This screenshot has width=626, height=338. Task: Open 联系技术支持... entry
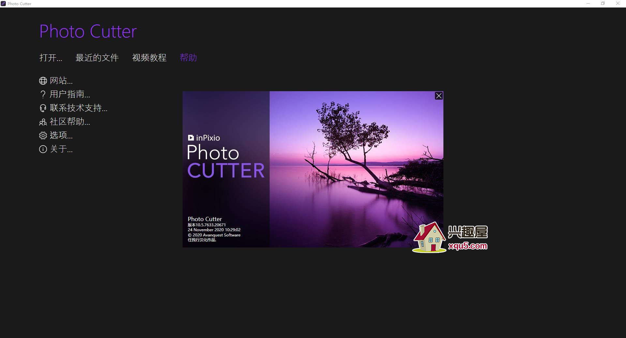79,108
